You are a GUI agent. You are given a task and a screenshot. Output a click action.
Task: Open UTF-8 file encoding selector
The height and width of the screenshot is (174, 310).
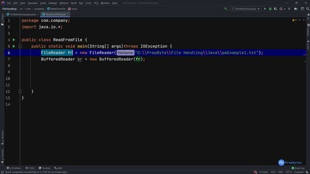289,172
